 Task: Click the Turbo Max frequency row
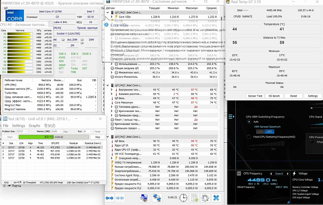click(x=50, y=93)
